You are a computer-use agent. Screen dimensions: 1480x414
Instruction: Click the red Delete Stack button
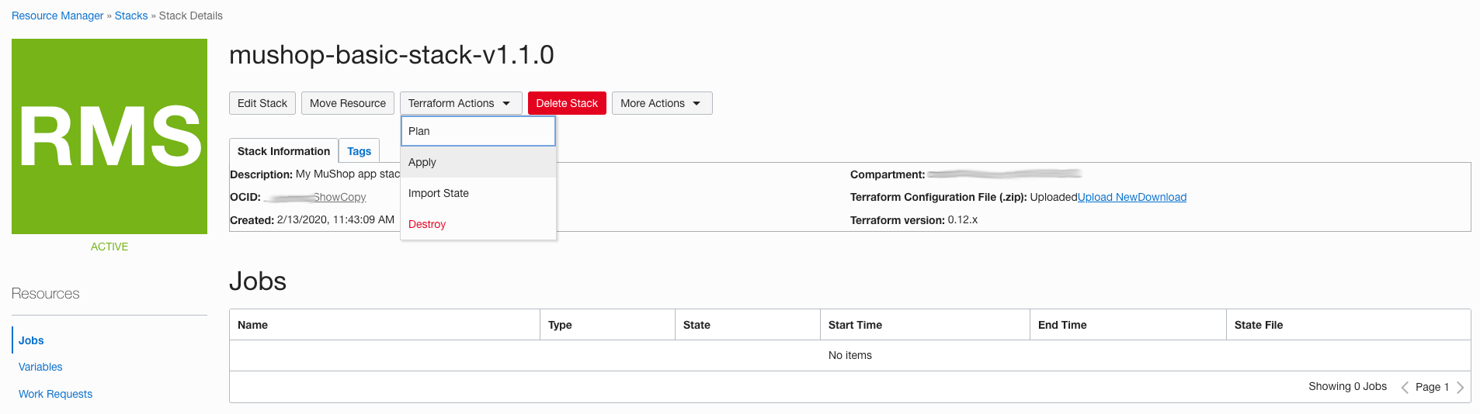(x=567, y=103)
